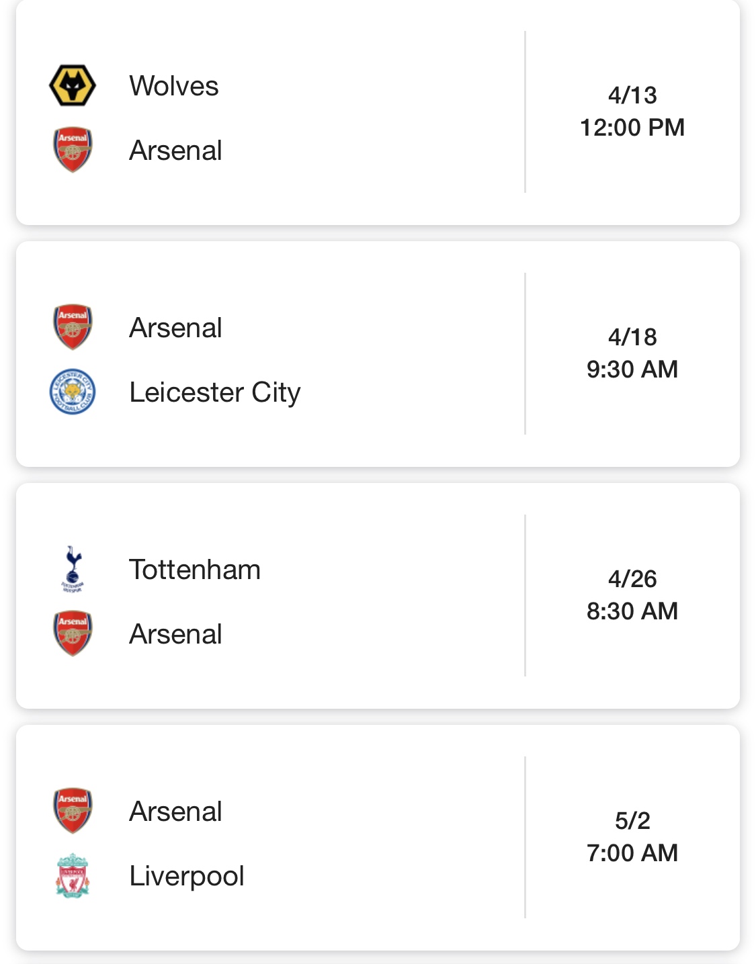Click Arsenal crest in the Tottenham fixture

click(73, 633)
